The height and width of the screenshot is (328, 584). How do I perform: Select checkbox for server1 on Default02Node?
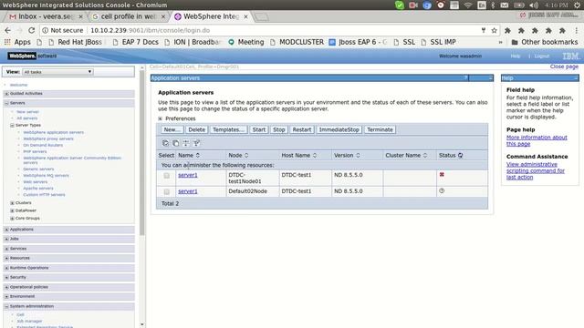166,191
